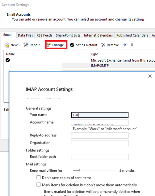
Task: Click in the Organization field
Action: tap(100, 143)
